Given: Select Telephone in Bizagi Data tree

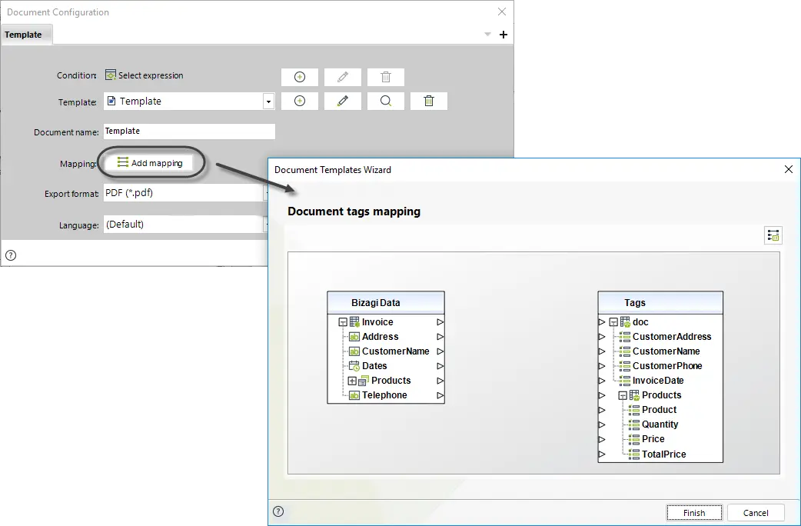Looking at the screenshot, I should coord(384,395).
